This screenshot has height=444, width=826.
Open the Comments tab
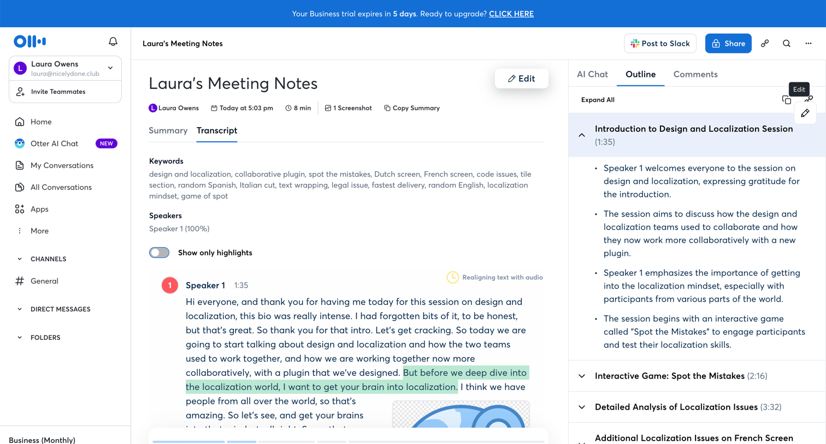tap(695, 74)
